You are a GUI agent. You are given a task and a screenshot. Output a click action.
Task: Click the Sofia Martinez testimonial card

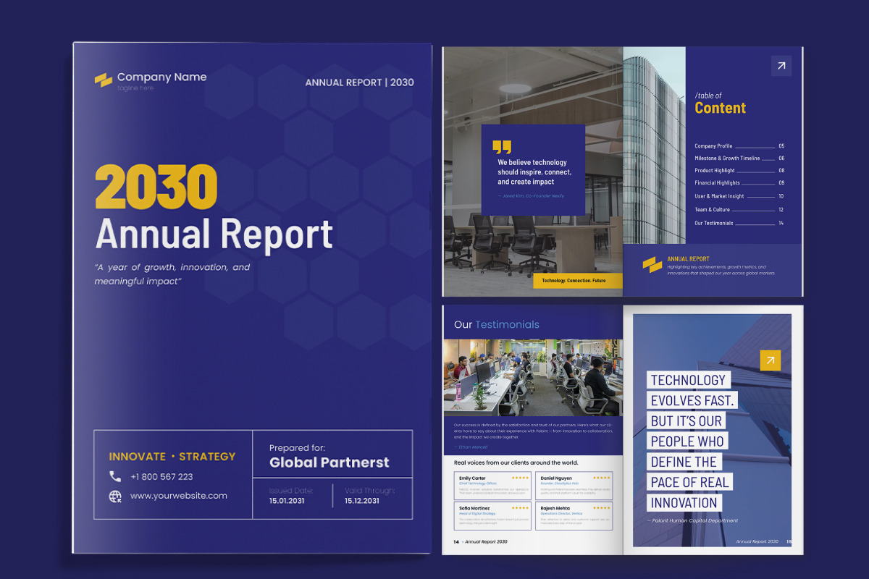coord(492,516)
